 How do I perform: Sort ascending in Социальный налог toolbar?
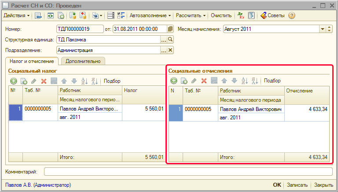(x=84, y=81)
